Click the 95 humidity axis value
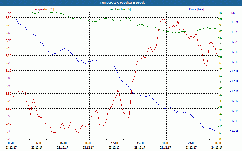 [x=221, y=19]
